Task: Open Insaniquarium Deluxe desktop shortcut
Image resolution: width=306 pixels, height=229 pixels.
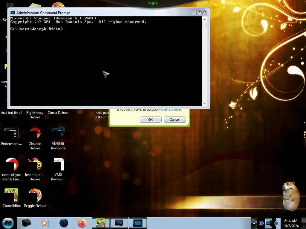Action: click(35, 169)
